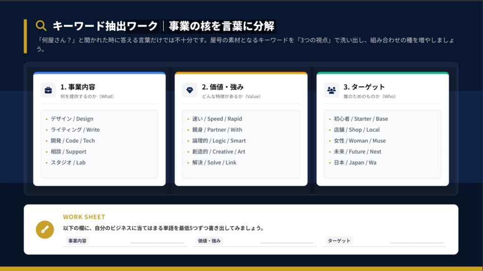Click the gold paintbrush circle icon
Image resolution: width=483 pixels, height=271 pixels.
click(45, 230)
